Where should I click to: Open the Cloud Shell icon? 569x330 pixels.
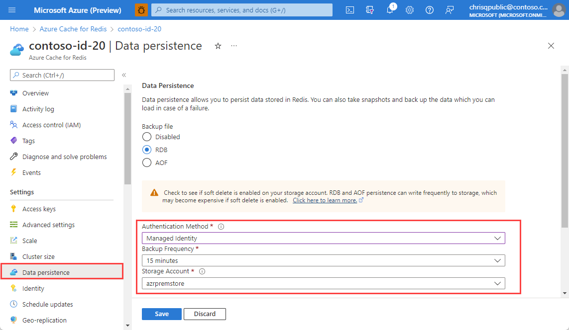tap(350, 10)
